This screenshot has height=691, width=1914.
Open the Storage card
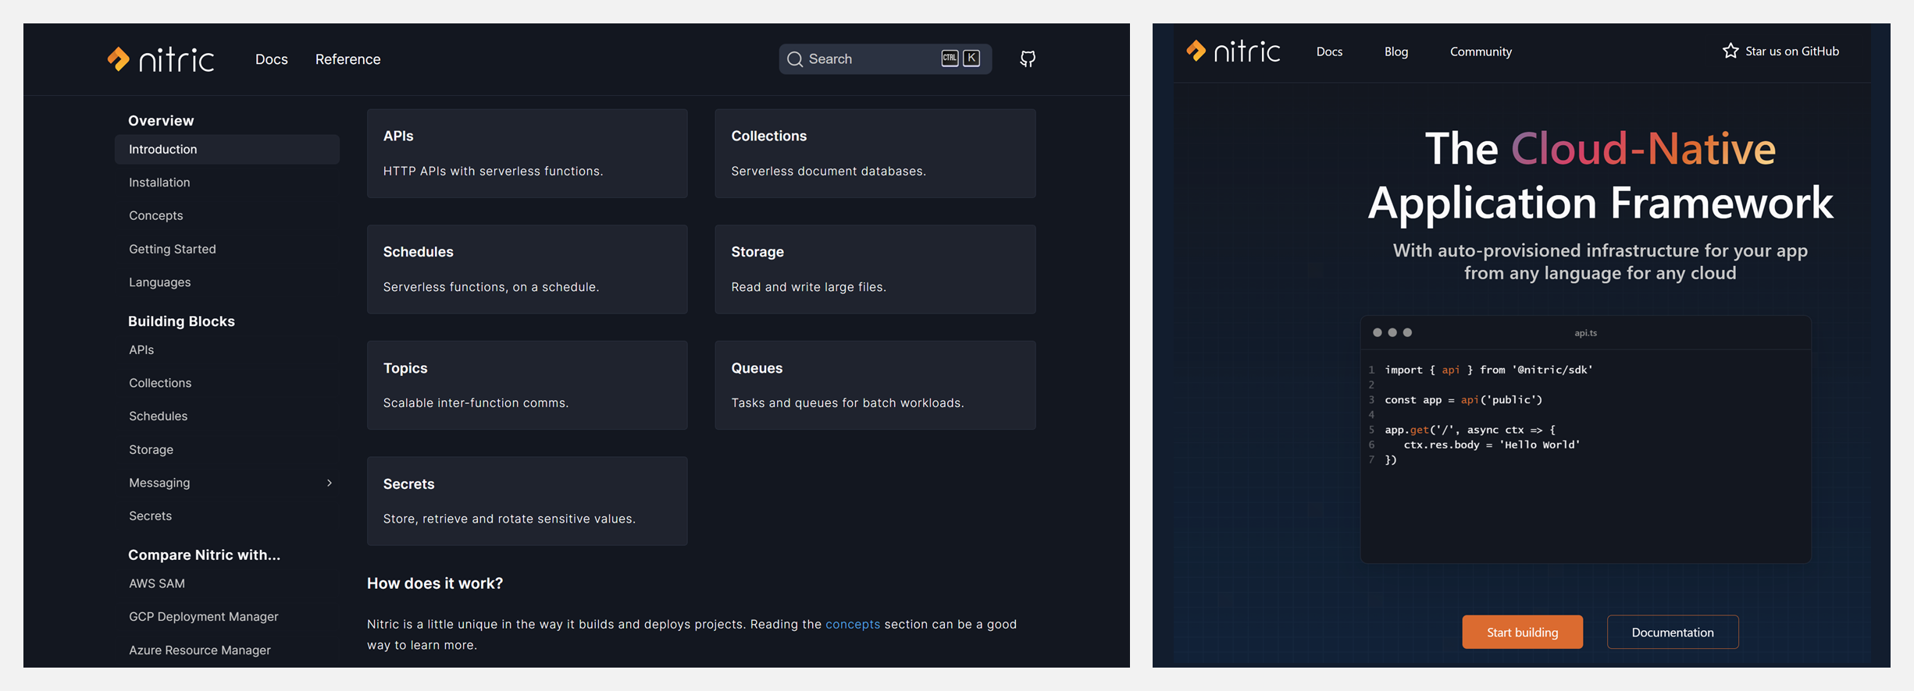(x=875, y=269)
